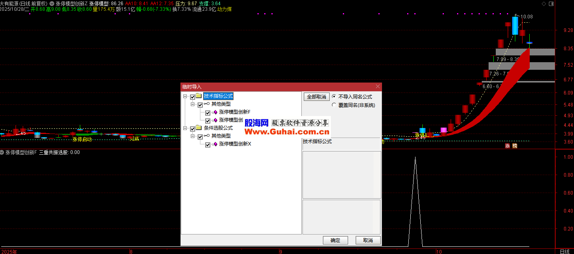Viewport: 574px width, 254px height.
Task: Select 不导入同名公式 radio option
Action: [x=334, y=96]
